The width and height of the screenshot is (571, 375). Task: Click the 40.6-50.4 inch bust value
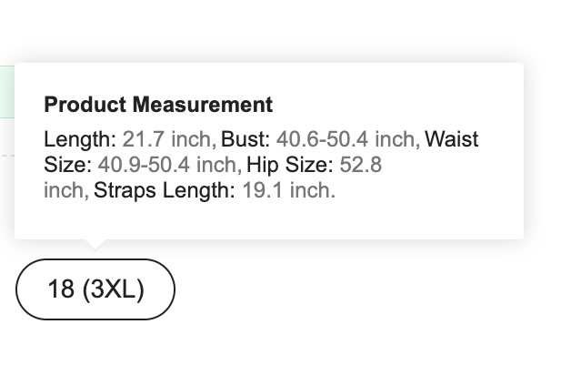346,140
